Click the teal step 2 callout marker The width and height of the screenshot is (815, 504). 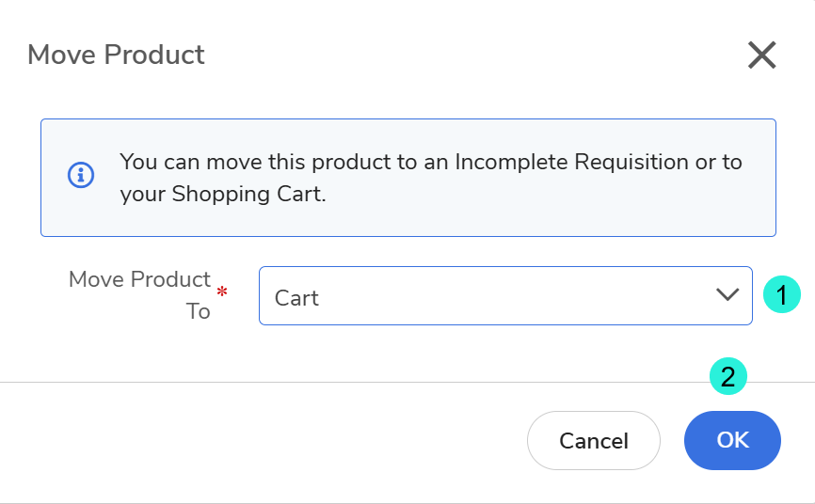click(x=727, y=376)
